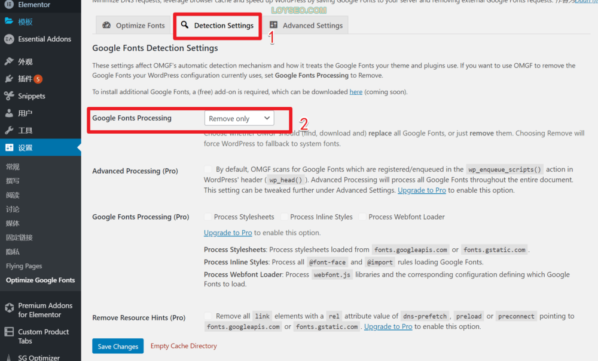Open 隐私 privacy submenu

13,251
